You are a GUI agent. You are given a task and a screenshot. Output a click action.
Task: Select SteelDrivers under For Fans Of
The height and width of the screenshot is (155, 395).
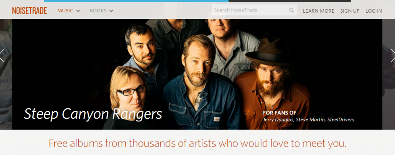coord(341,120)
